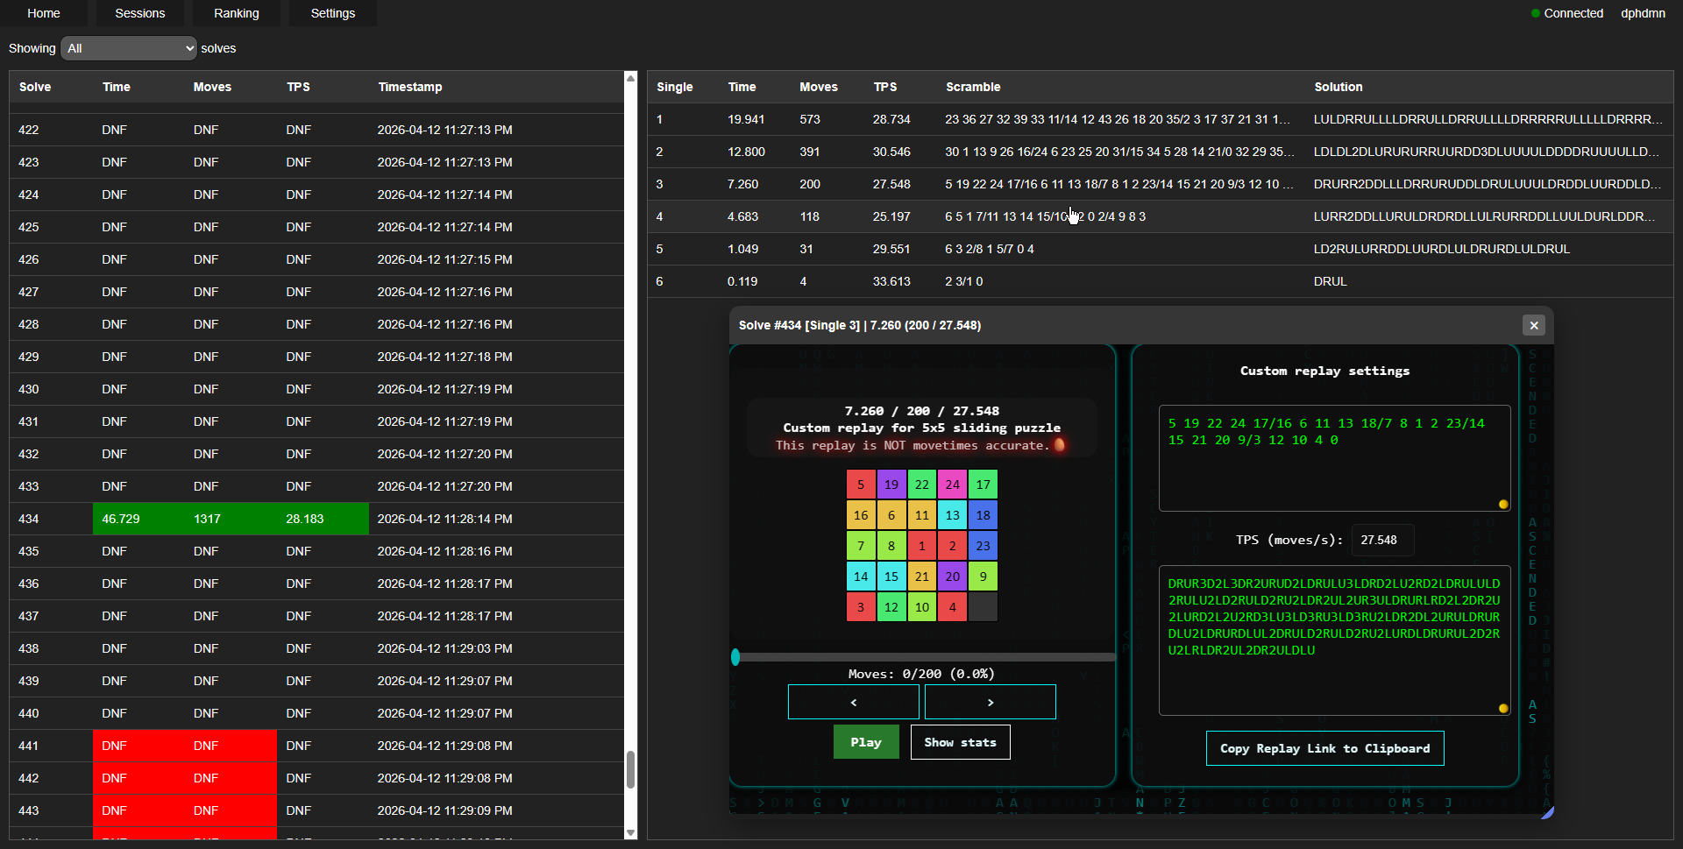Click single 6 row with solution DRUL
Image resolution: width=1683 pixels, height=849 pixels.
[x=1161, y=281]
